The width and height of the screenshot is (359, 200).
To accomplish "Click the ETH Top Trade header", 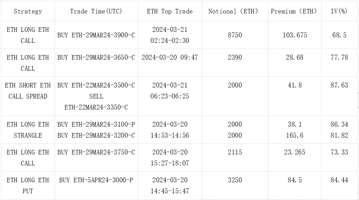I will 170,11.
